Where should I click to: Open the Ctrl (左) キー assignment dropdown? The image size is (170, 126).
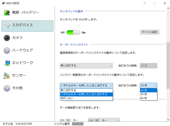[104, 120]
